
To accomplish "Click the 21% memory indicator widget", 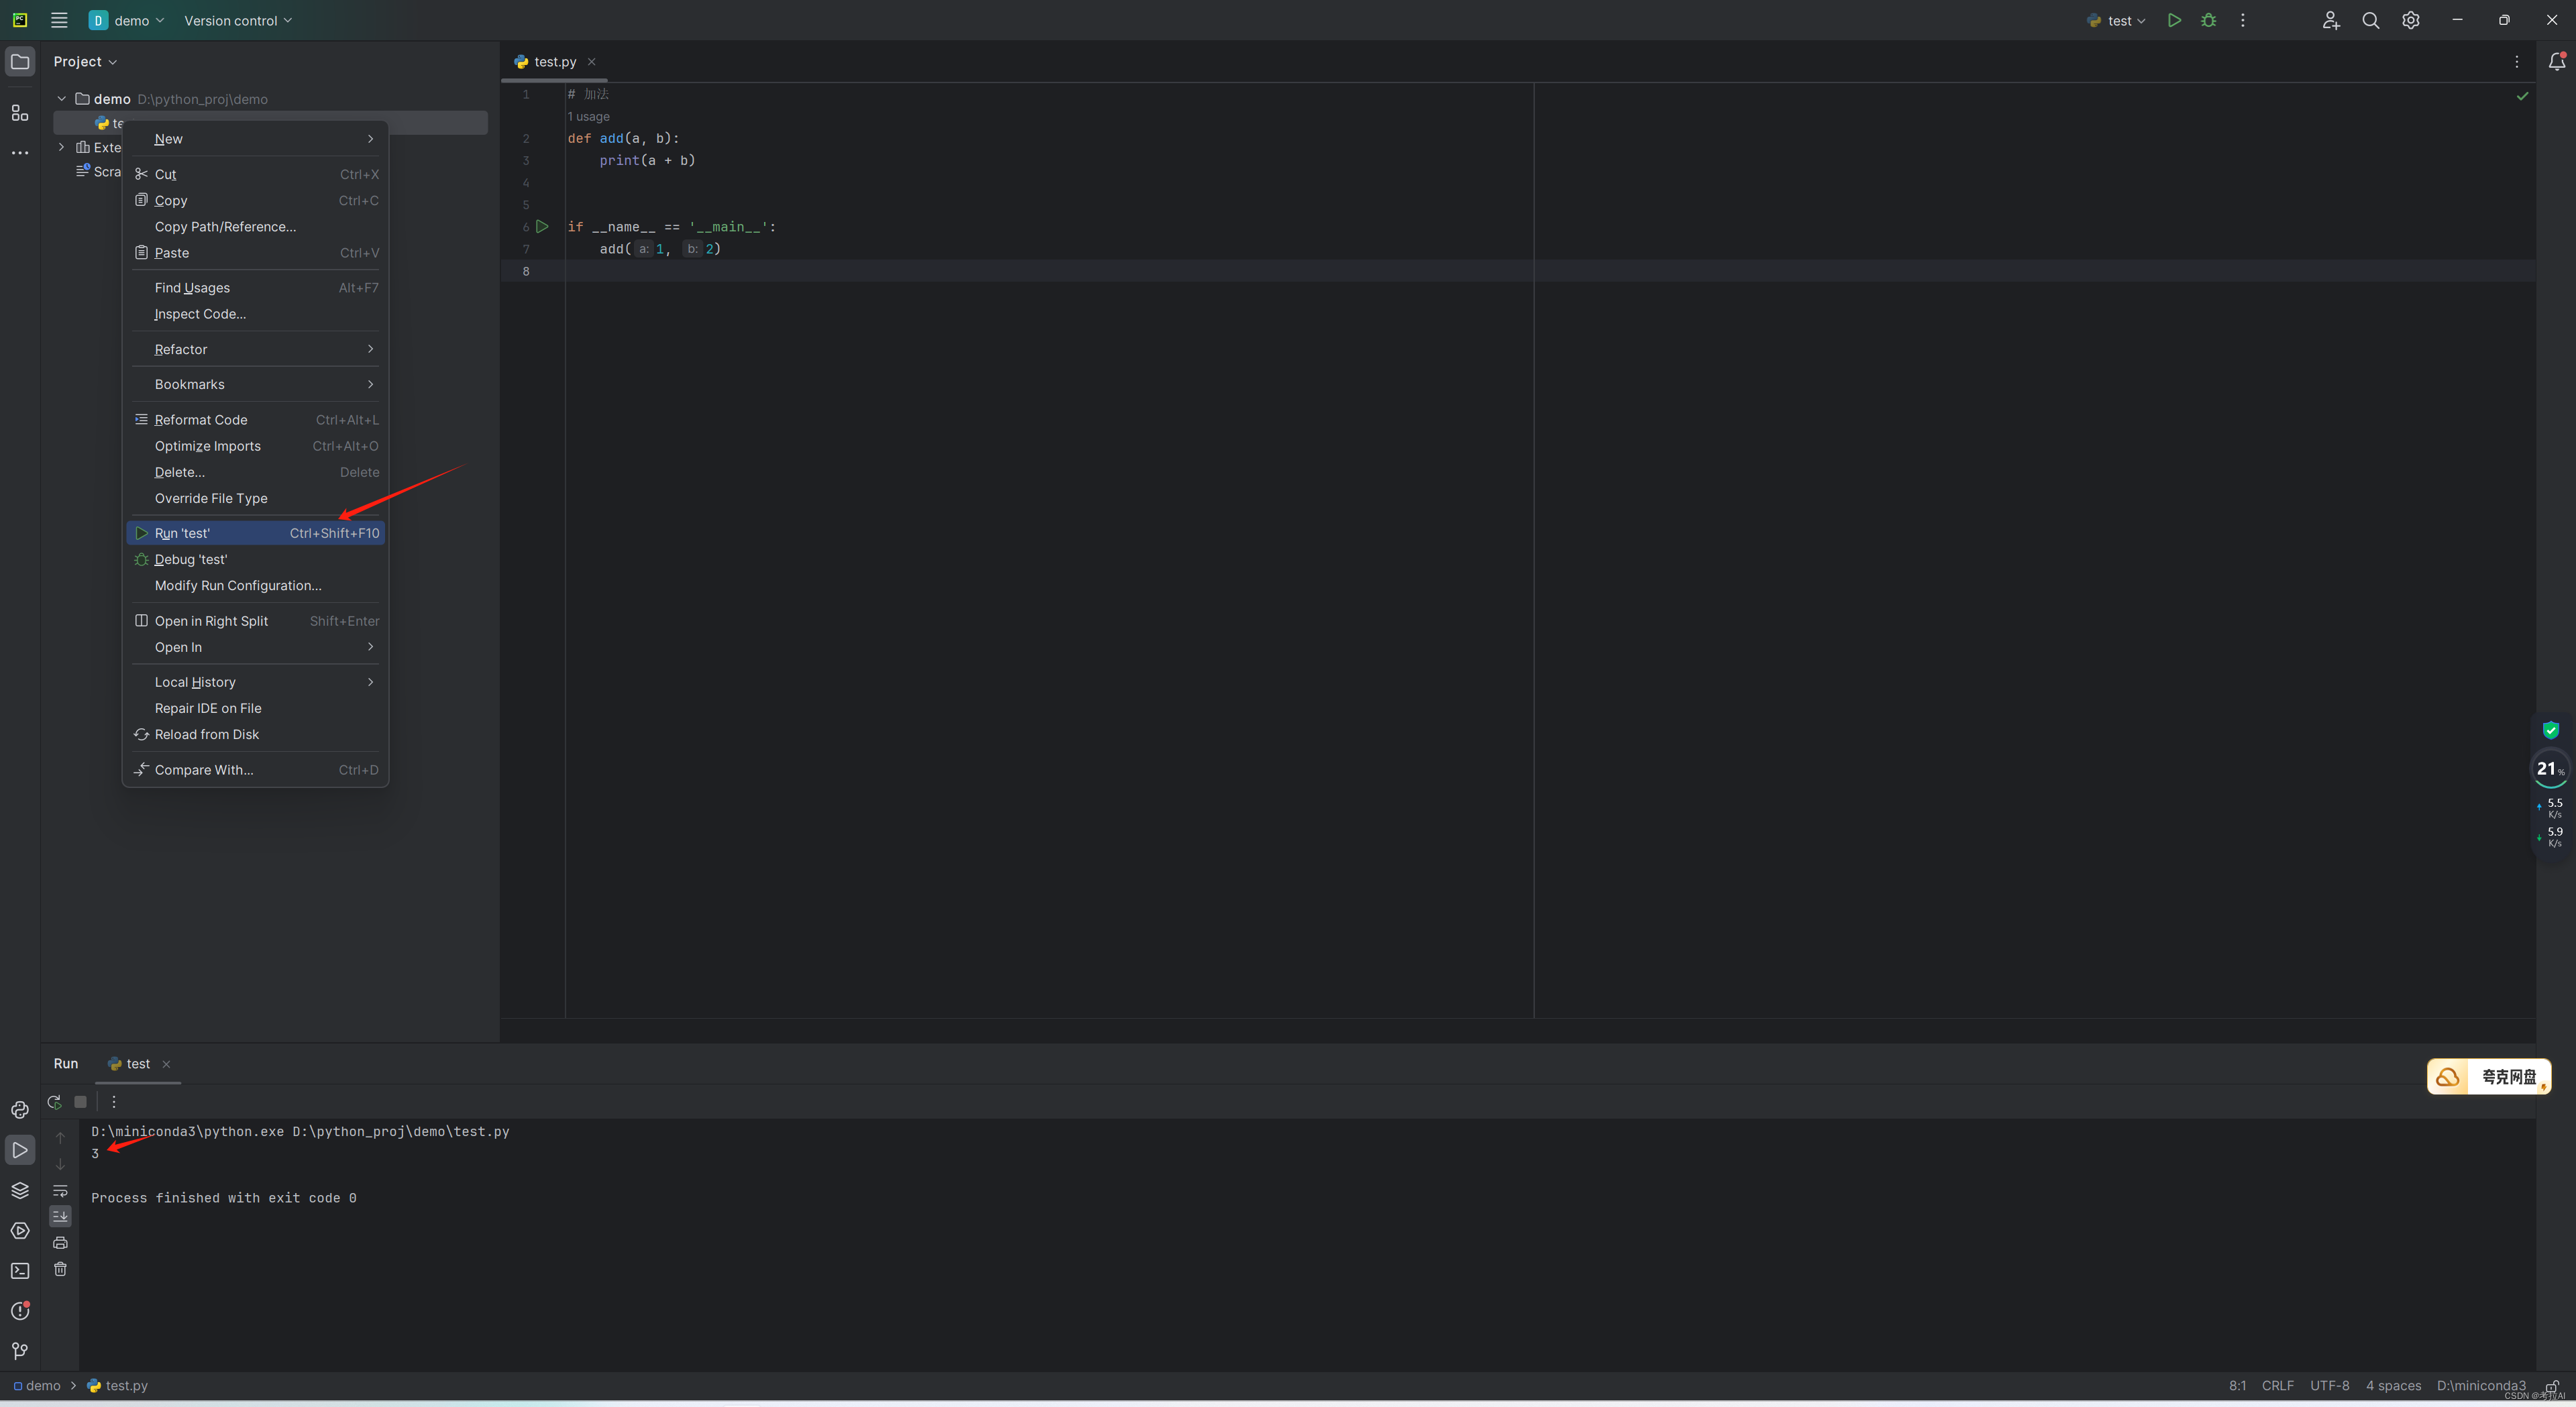I will point(2550,769).
